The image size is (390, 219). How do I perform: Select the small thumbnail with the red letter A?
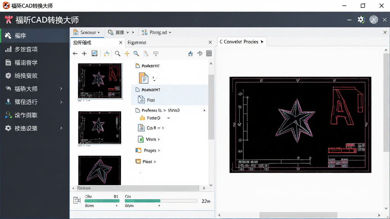tap(100, 81)
